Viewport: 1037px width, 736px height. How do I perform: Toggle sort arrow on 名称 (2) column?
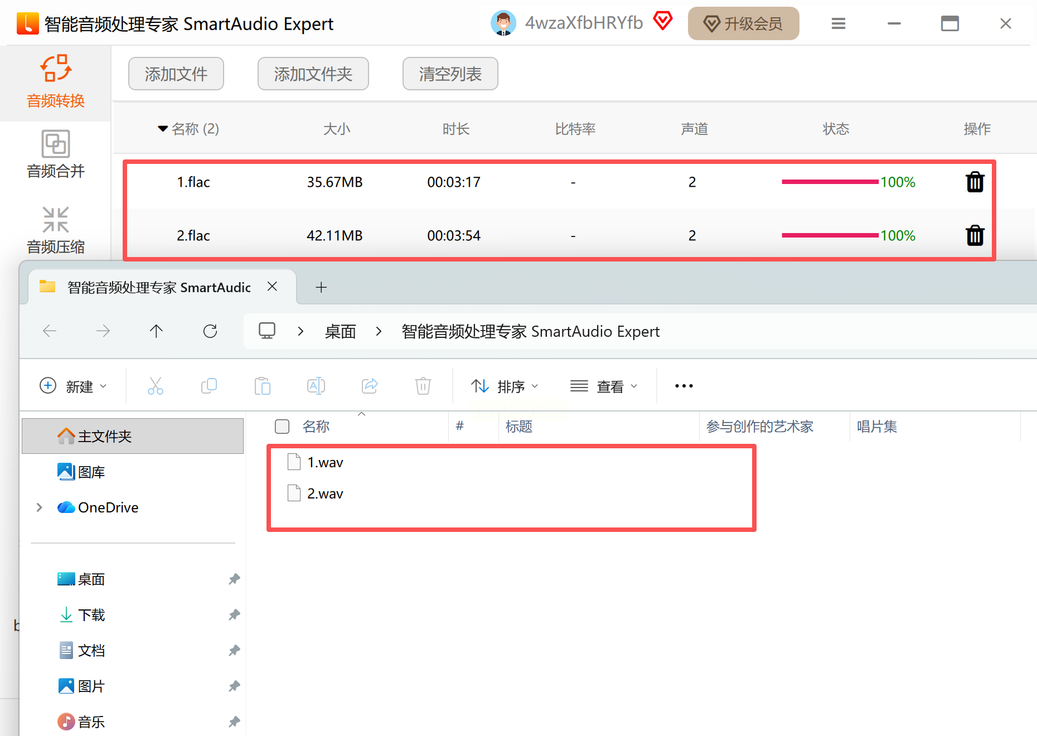pos(163,129)
